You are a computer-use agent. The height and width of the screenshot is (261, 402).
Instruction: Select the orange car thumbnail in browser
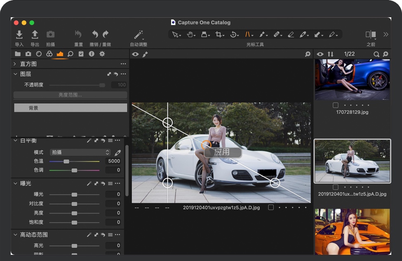(352, 231)
